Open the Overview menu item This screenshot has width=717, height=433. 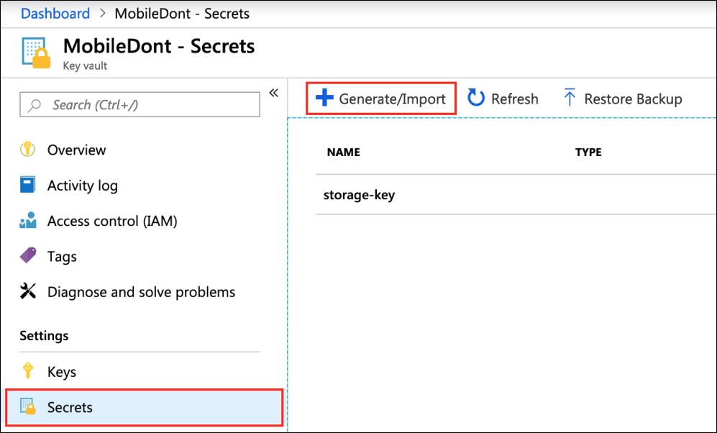[x=76, y=150]
